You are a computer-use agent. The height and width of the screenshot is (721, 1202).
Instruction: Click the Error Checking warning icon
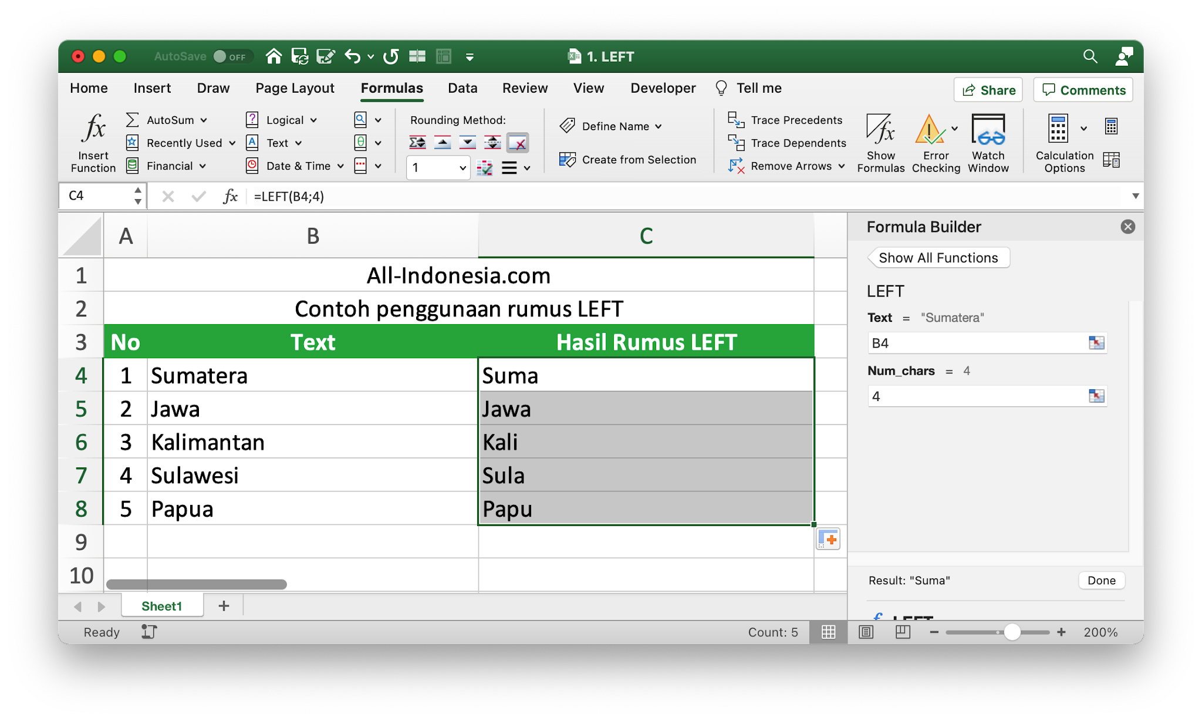(930, 130)
